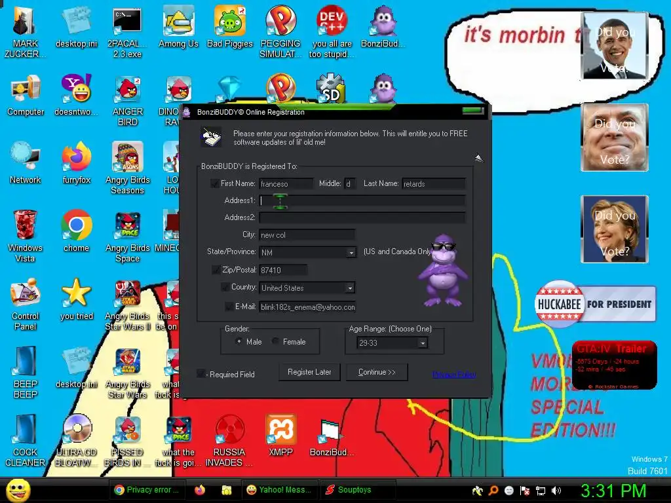Click the Continue >> button

pos(377,372)
